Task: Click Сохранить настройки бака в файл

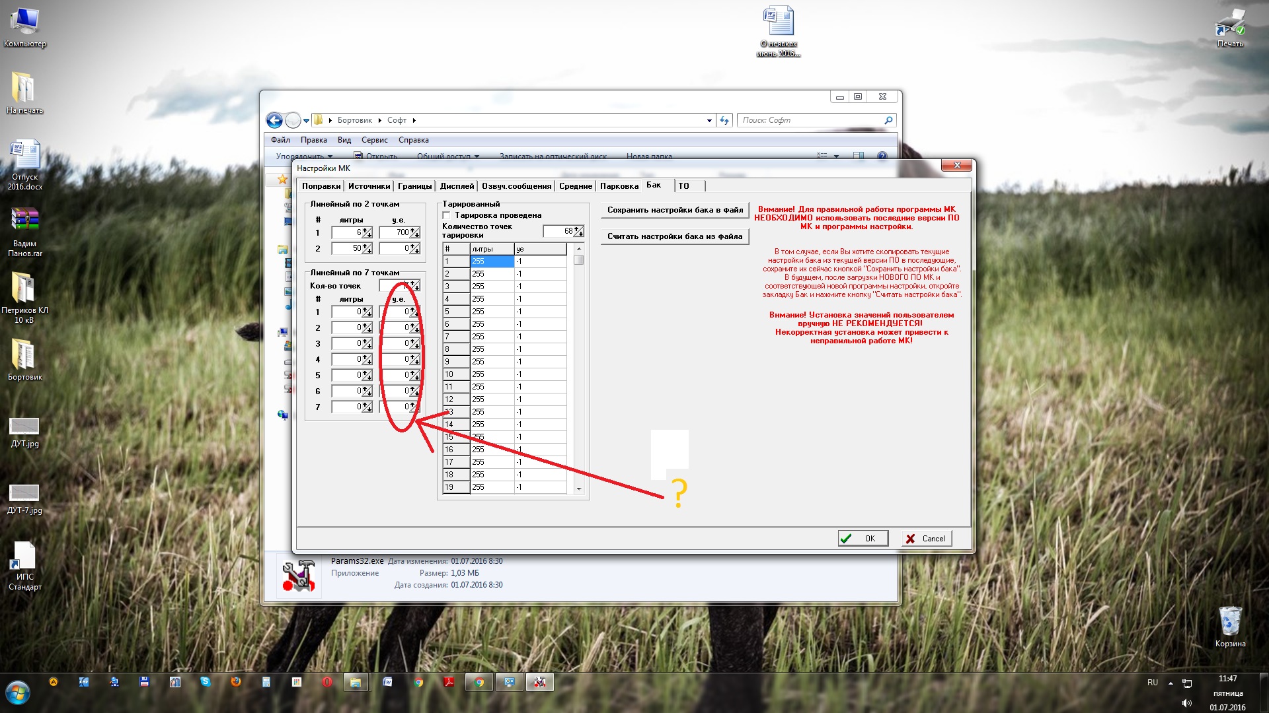Action: (x=674, y=210)
